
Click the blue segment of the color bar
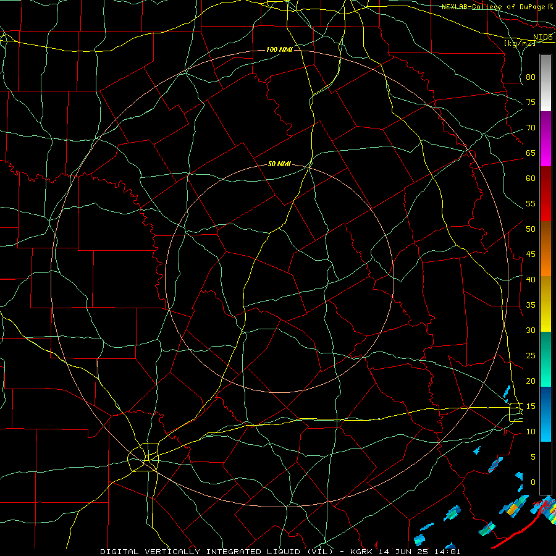(545, 414)
